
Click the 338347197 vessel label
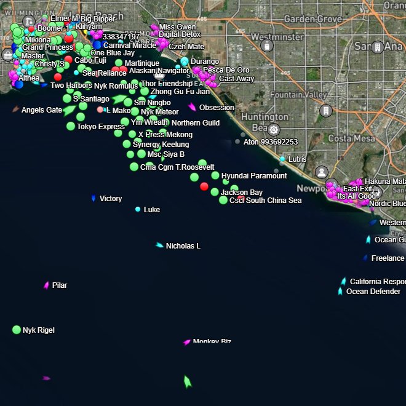click(121, 37)
